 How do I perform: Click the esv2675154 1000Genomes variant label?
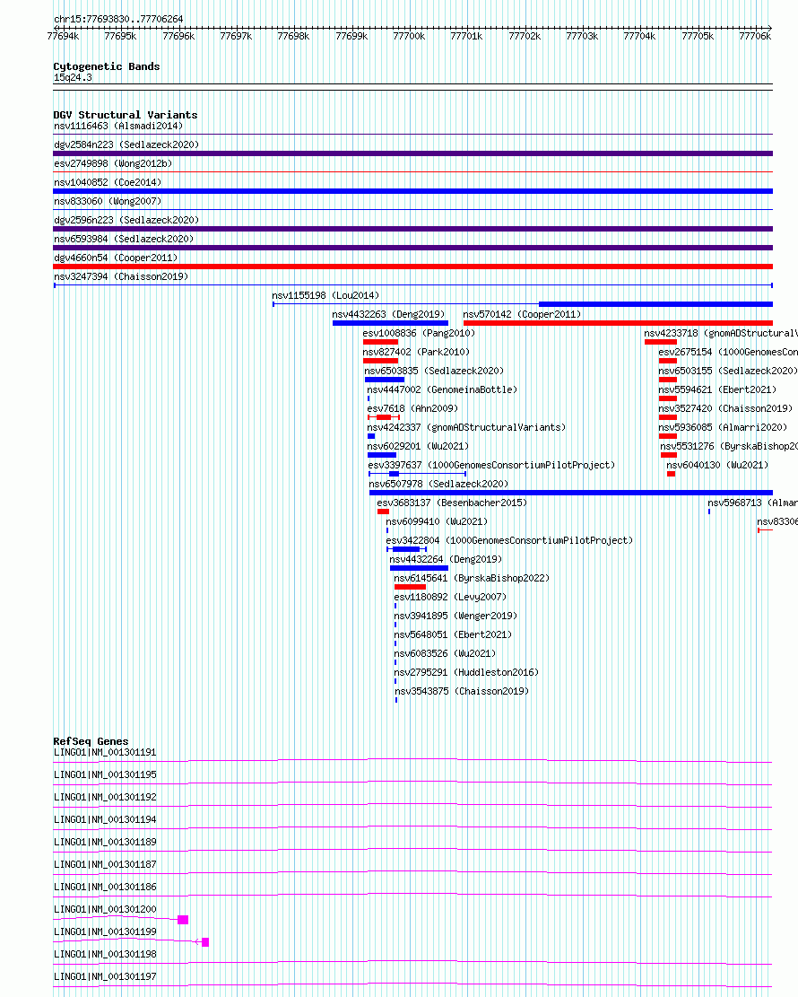point(728,353)
